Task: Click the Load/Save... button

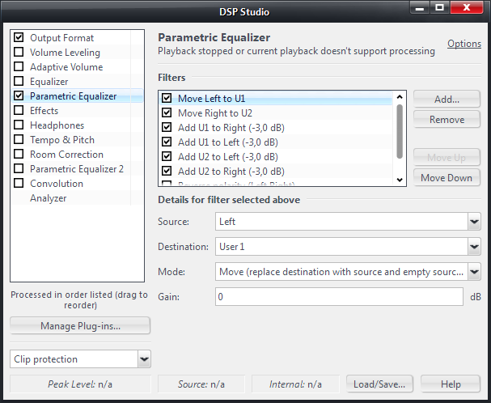Action: click(379, 384)
